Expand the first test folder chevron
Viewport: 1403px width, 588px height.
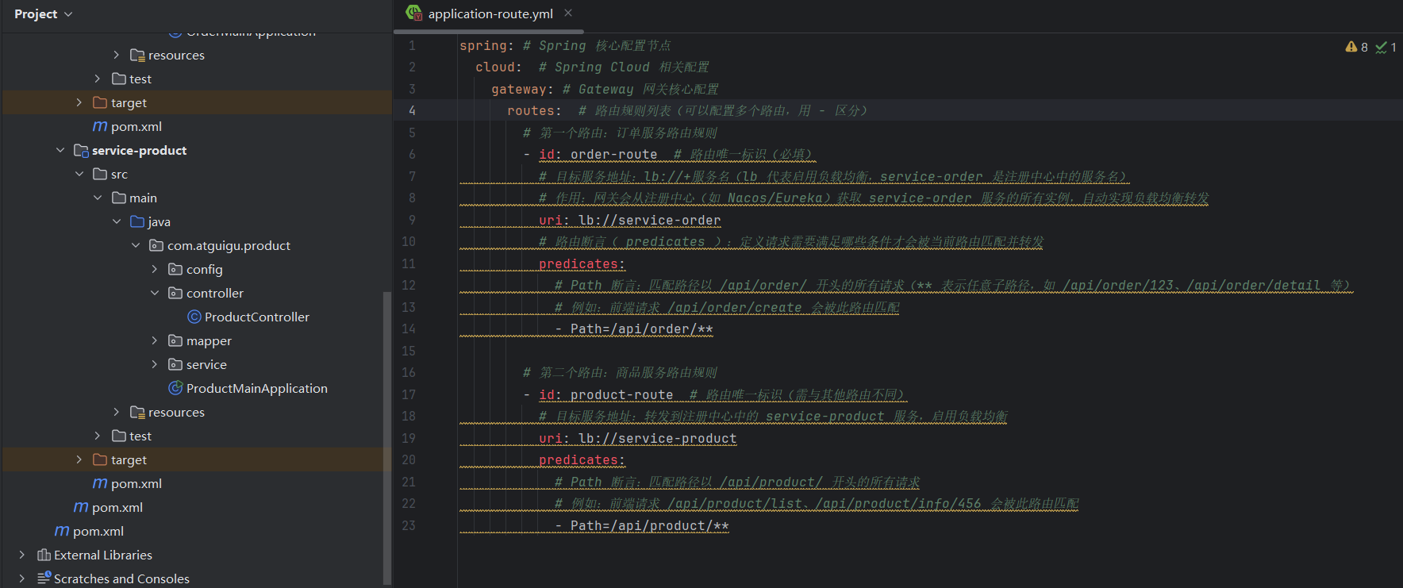tap(98, 79)
